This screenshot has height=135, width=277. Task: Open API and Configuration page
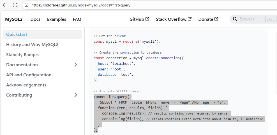29,75
